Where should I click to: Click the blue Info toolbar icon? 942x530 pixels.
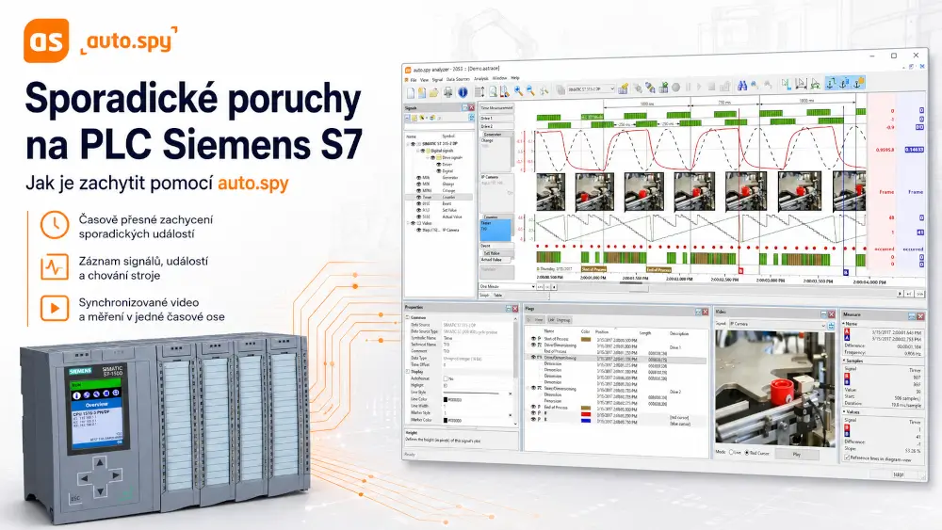click(463, 92)
